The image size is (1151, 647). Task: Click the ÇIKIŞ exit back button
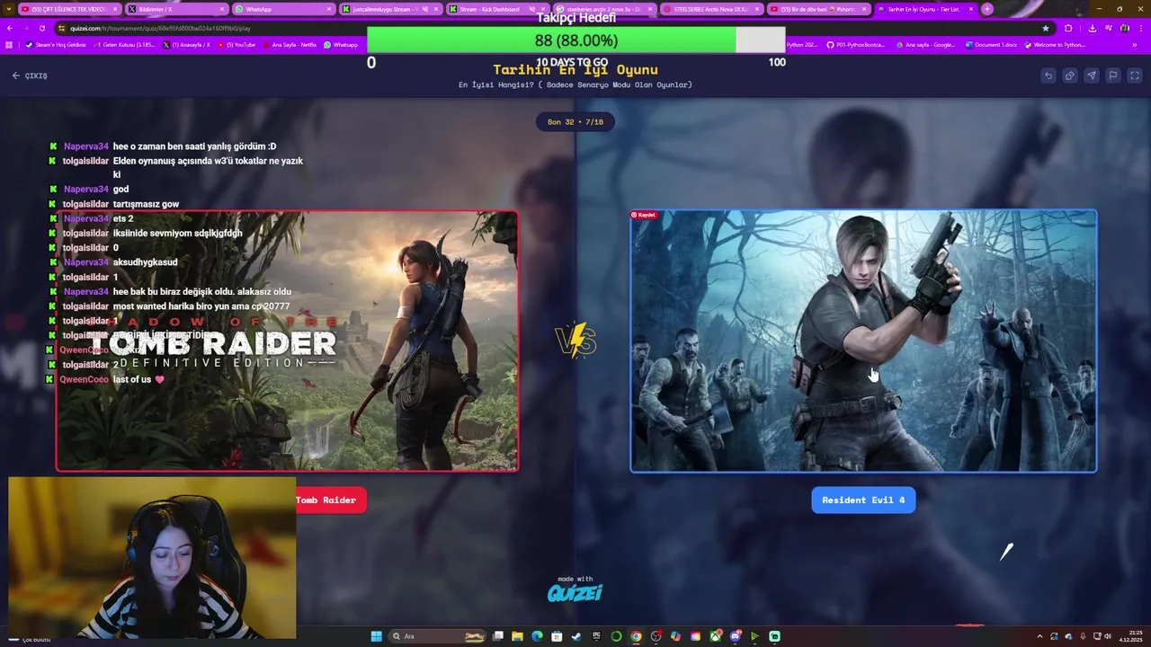tap(30, 75)
